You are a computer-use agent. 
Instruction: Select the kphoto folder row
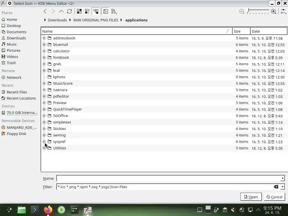(x=164, y=77)
